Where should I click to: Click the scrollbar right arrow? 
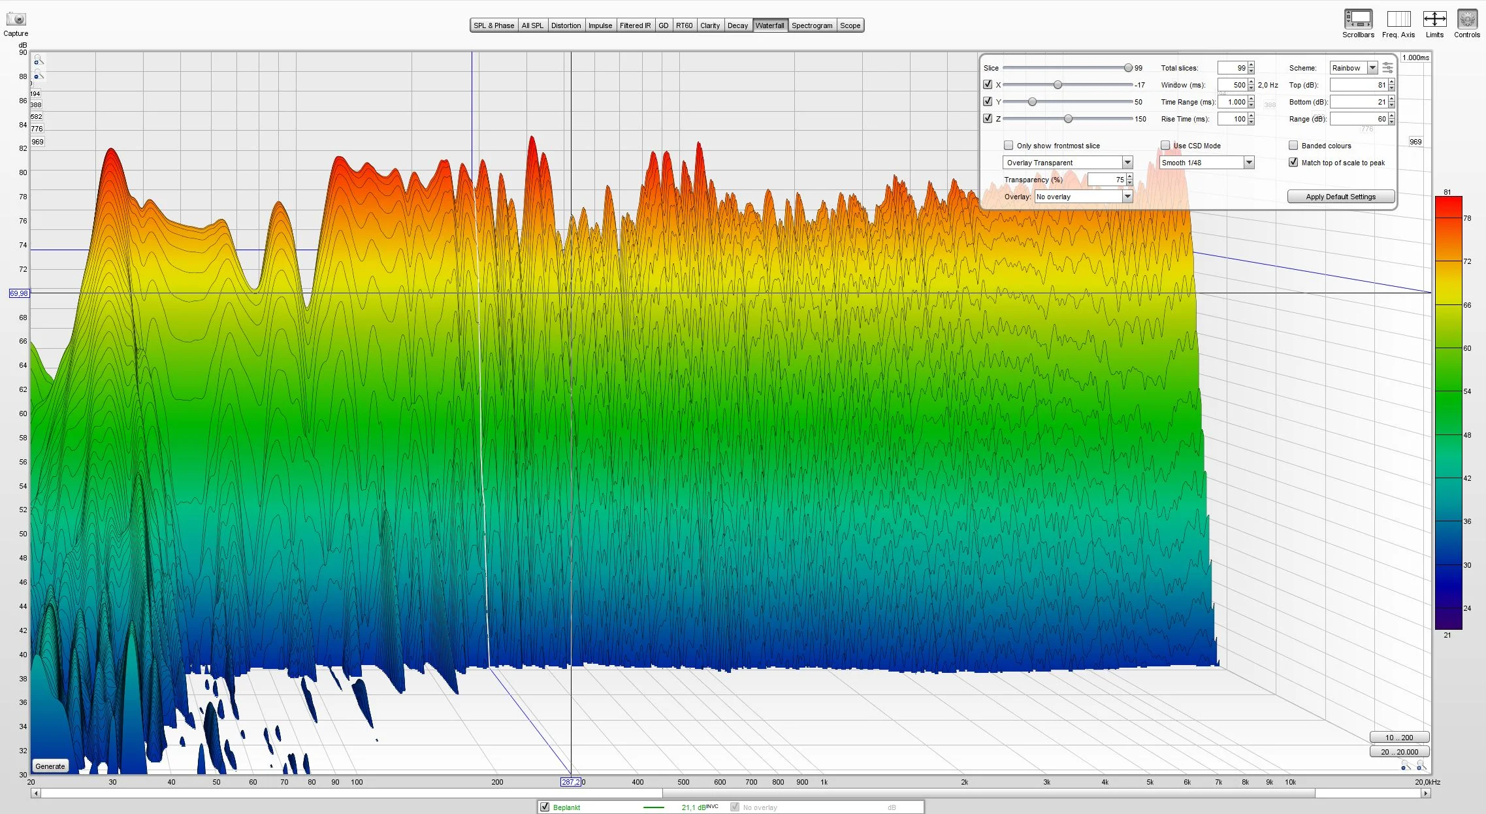coord(1425,793)
